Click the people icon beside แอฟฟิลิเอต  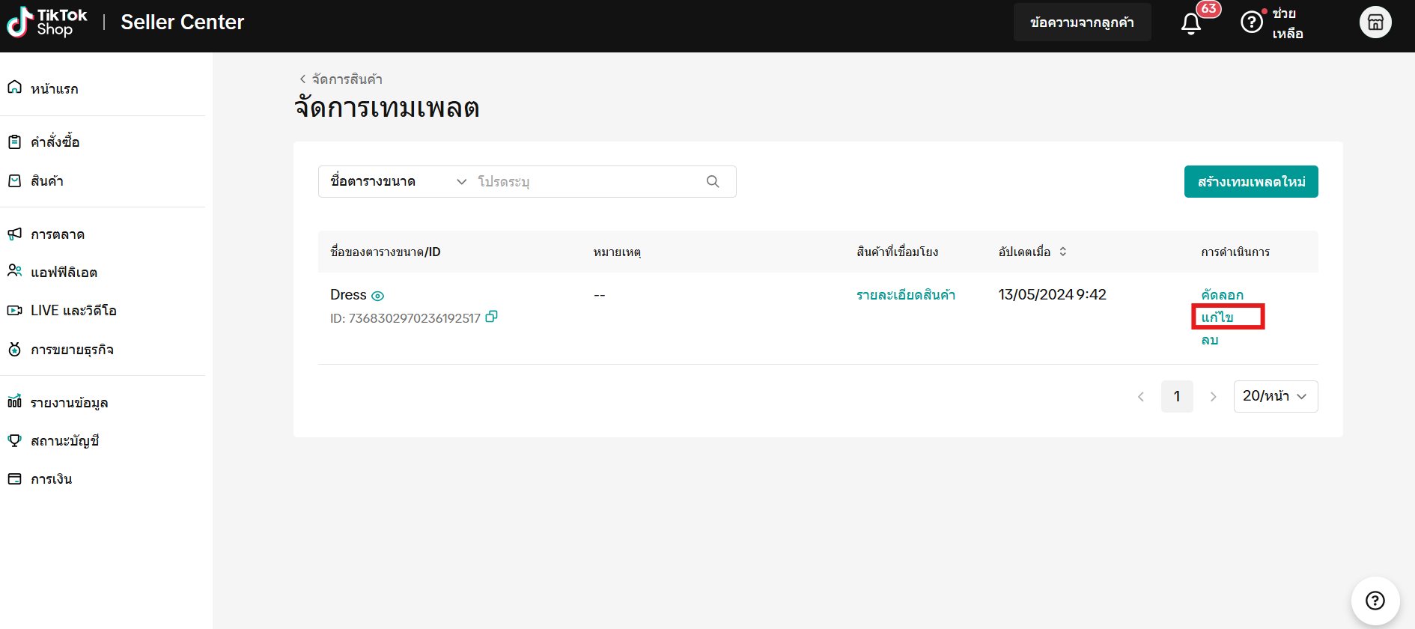click(x=14, y=271)
